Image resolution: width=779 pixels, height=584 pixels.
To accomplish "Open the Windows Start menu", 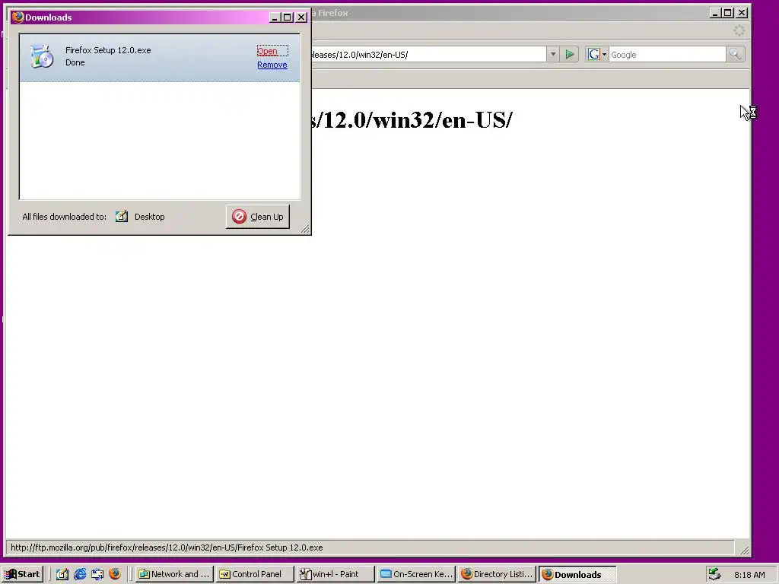I will click(x=22, y=574).
